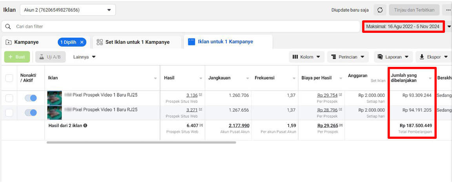
Task: Click the magnifier search icon
Action: coord(8,27)
